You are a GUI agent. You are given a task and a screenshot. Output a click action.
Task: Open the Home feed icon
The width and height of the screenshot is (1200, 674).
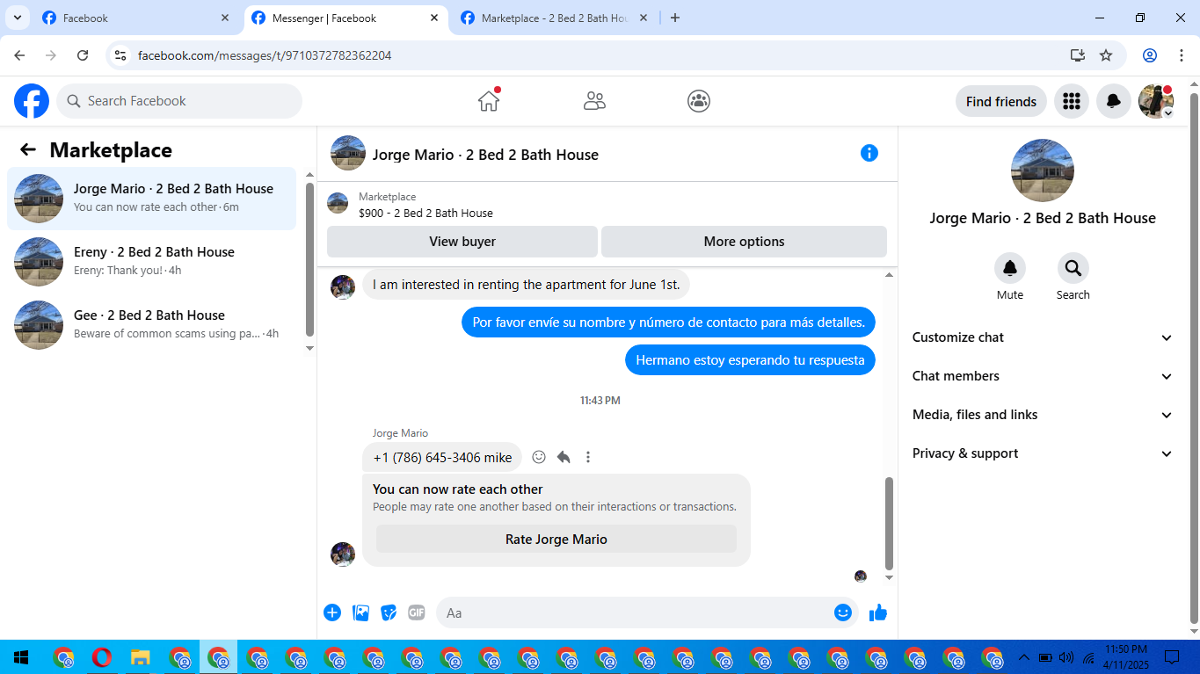click(x=489, y=101)
